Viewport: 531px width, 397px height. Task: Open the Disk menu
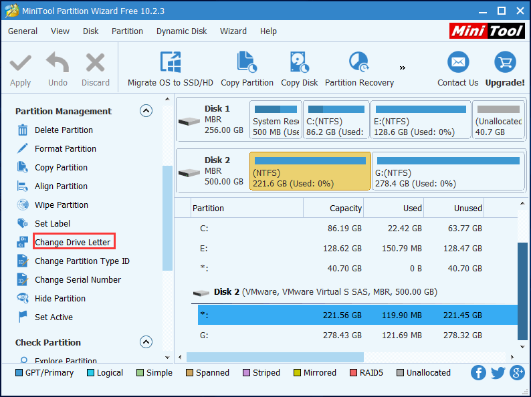[x=90, y=31]
